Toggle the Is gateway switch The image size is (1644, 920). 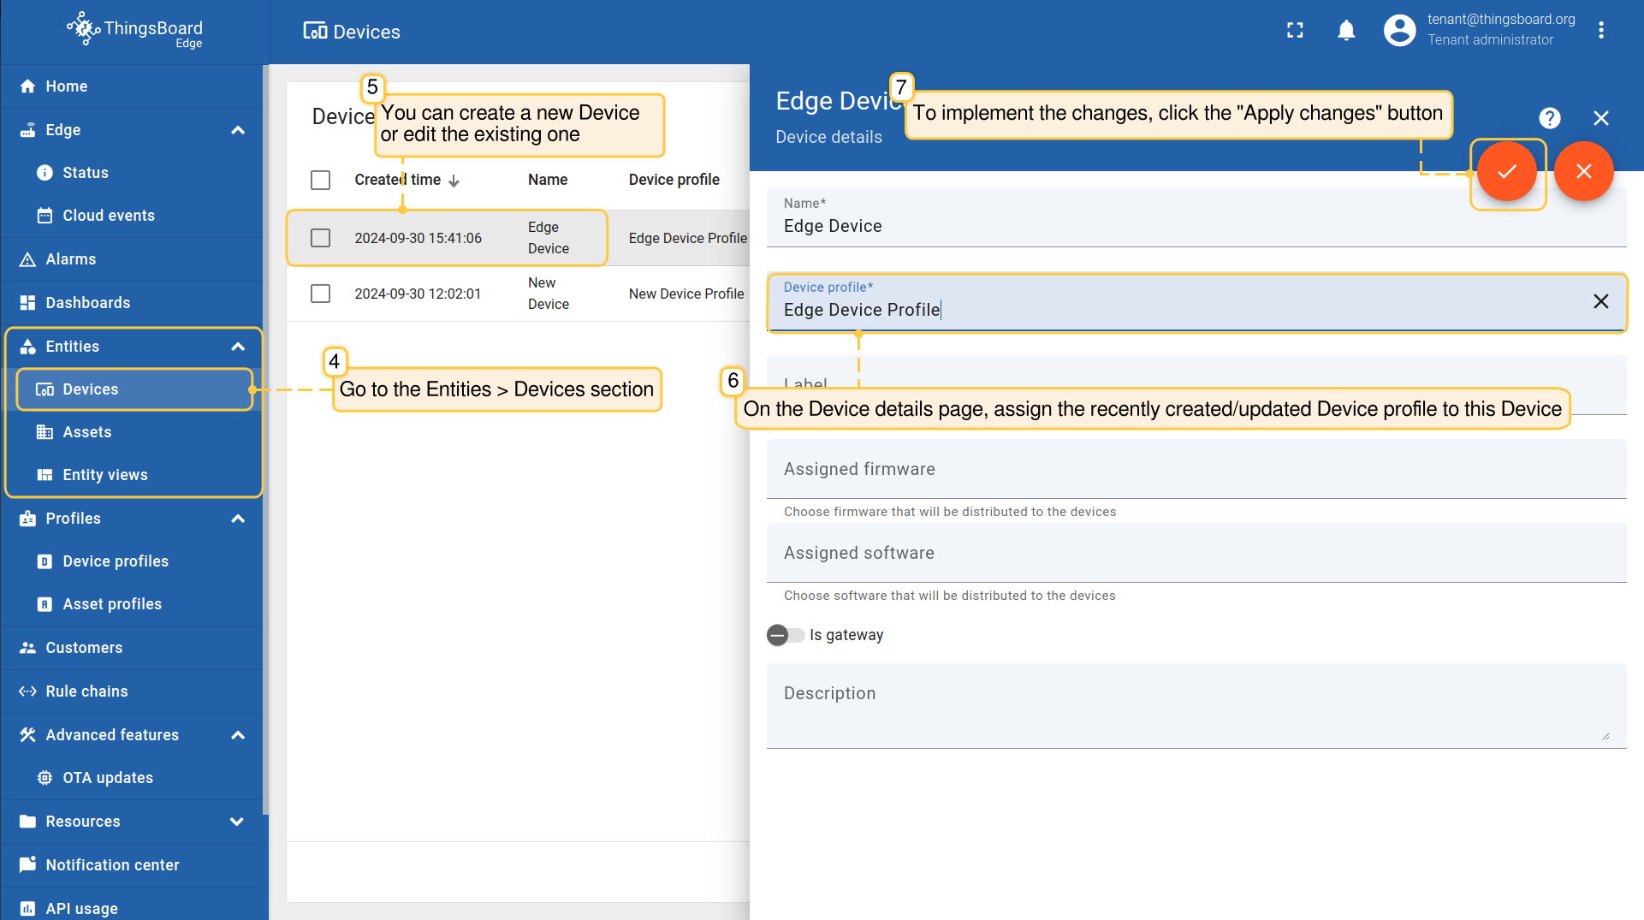pos(785,635)
